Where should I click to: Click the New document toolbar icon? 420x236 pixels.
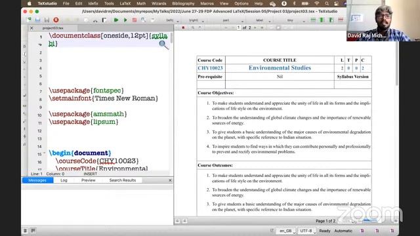pyautogui.click(x=29, y=20)
